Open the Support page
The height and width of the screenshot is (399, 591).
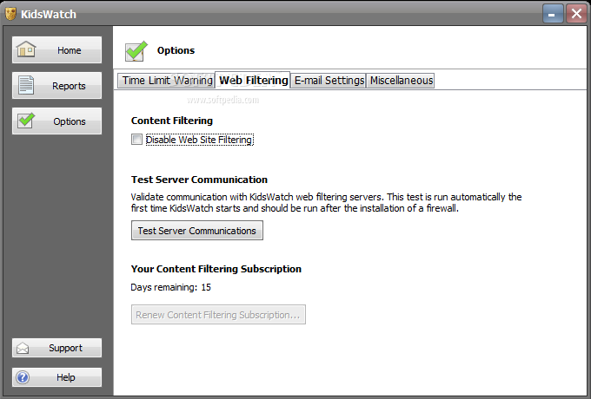point(56,348)
